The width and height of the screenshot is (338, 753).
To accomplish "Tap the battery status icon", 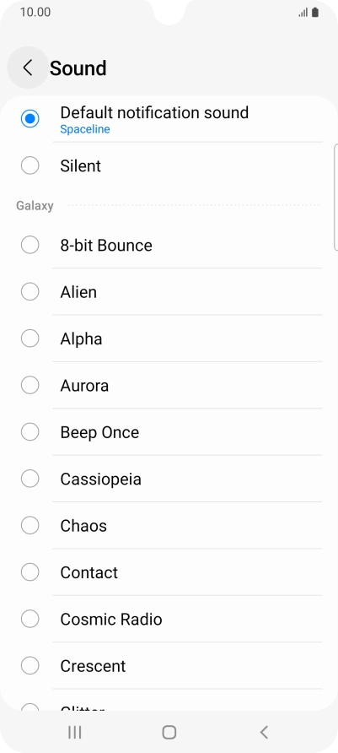I will 315,13.
